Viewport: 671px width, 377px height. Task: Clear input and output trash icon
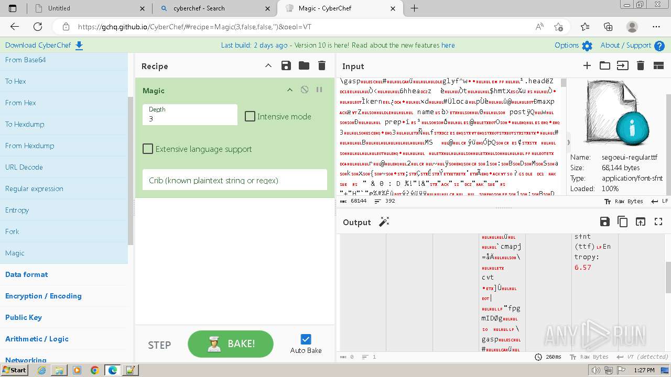640,65
